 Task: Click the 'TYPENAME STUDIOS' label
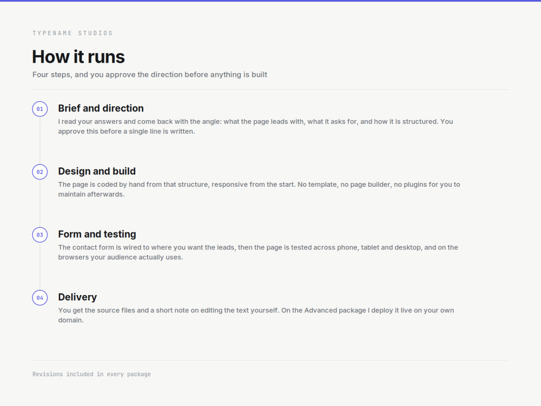(73, 33)
